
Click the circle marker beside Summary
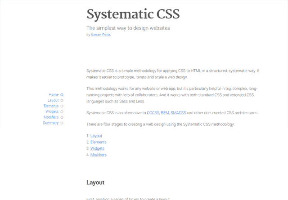tap(62, 123)
